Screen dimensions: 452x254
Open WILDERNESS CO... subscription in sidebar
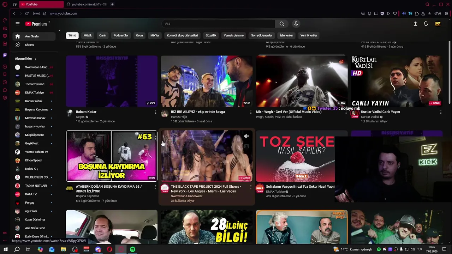tap(34, 177)
